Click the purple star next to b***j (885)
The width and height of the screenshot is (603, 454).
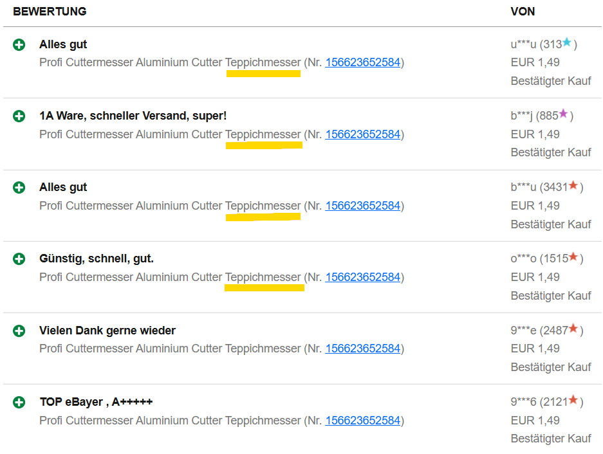(563, 114)
